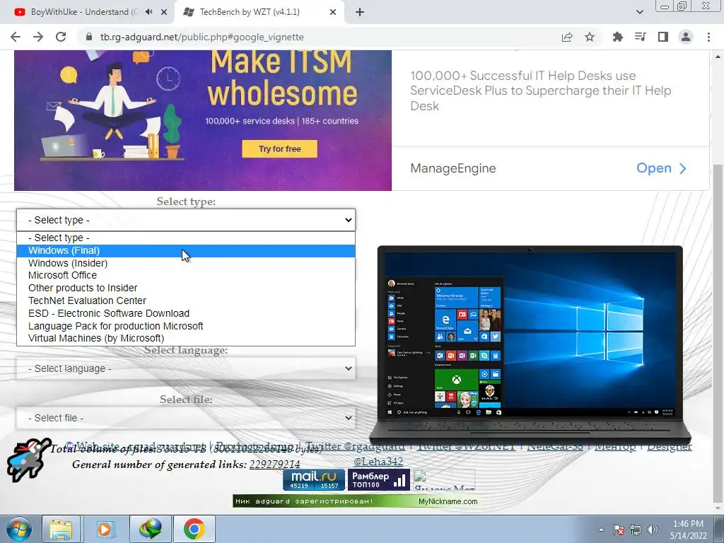Share this page via the share icon
This screenshot has width=724, height=543.
pos(567,37)
